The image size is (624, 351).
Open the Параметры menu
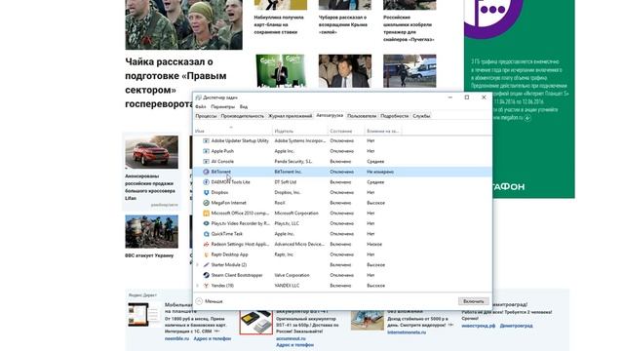tap(223, 106)
